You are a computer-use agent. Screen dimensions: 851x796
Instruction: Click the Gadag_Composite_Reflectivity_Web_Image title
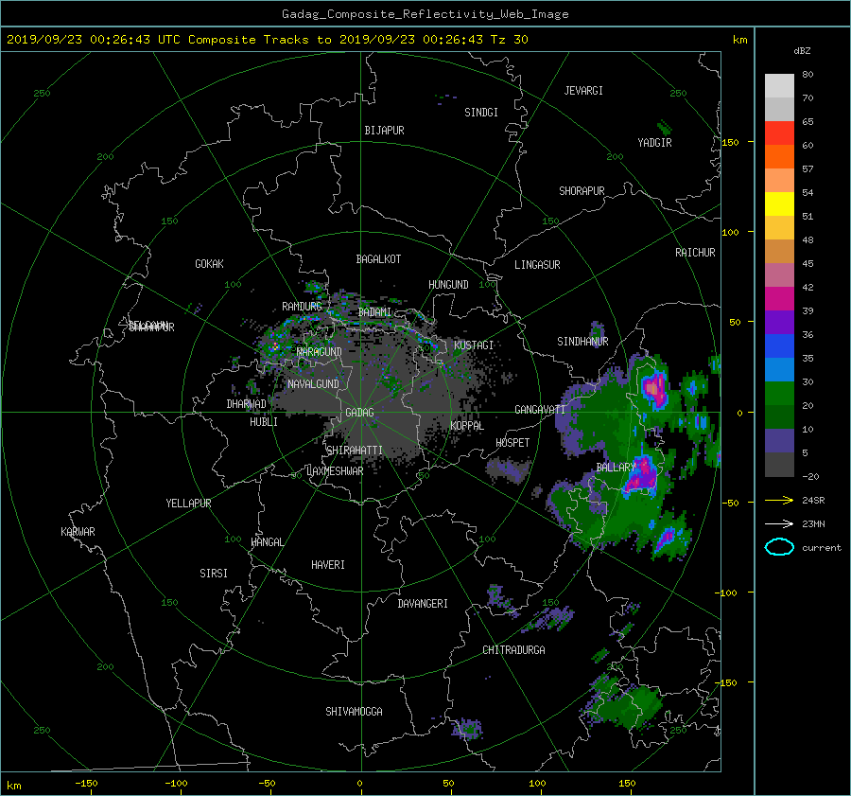(425, 14)
